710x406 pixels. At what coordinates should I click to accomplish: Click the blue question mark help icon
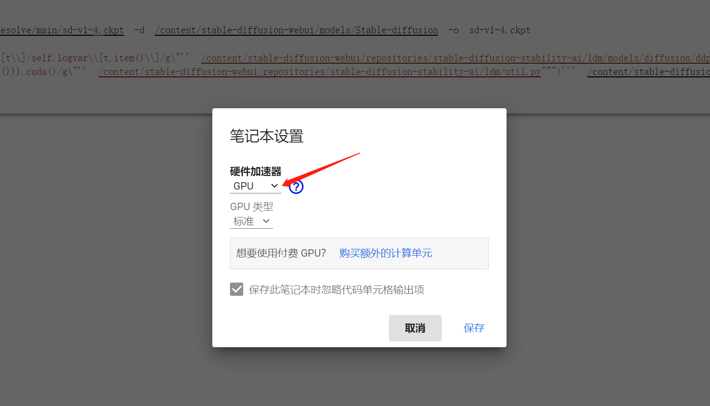(296, 187)
